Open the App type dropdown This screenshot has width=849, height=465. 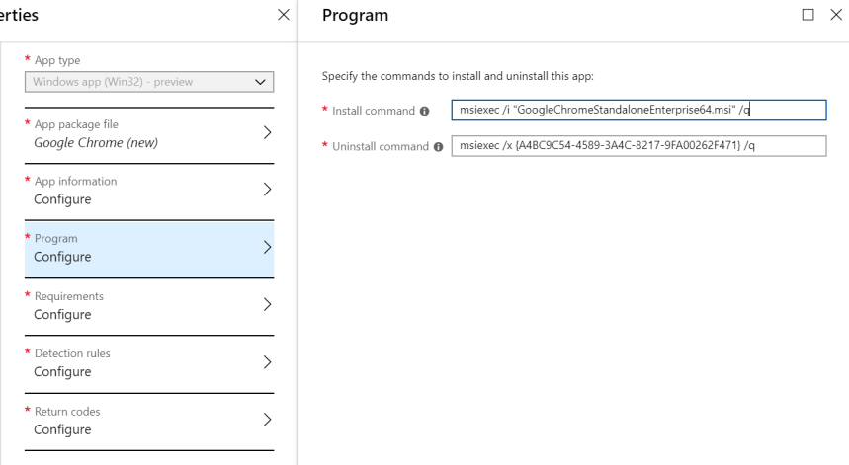tap(149, 82)
